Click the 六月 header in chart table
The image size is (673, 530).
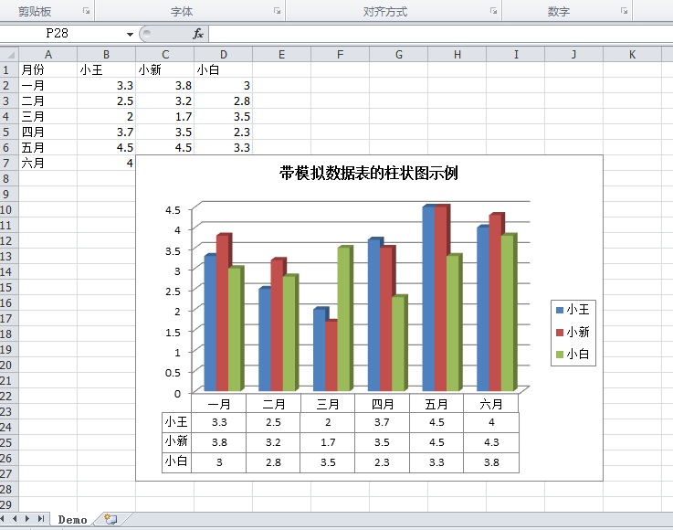click(x=491, y=404)
